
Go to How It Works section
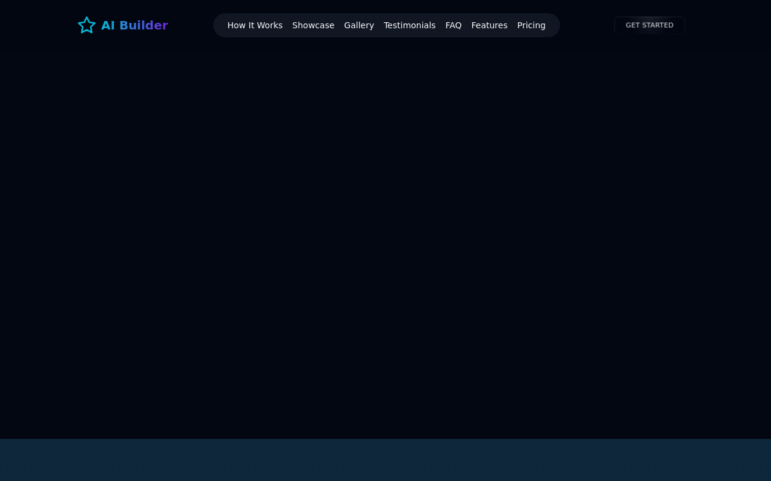pos(255,25)
